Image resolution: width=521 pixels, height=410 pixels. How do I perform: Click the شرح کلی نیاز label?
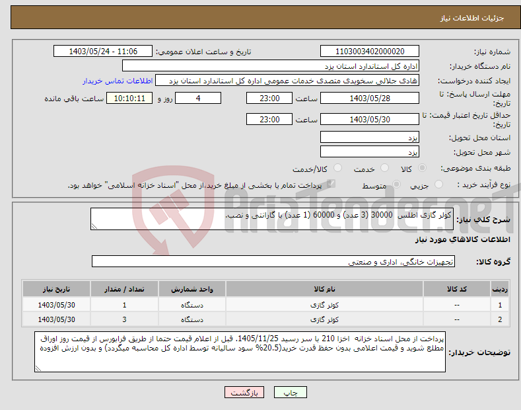(483, 220)
